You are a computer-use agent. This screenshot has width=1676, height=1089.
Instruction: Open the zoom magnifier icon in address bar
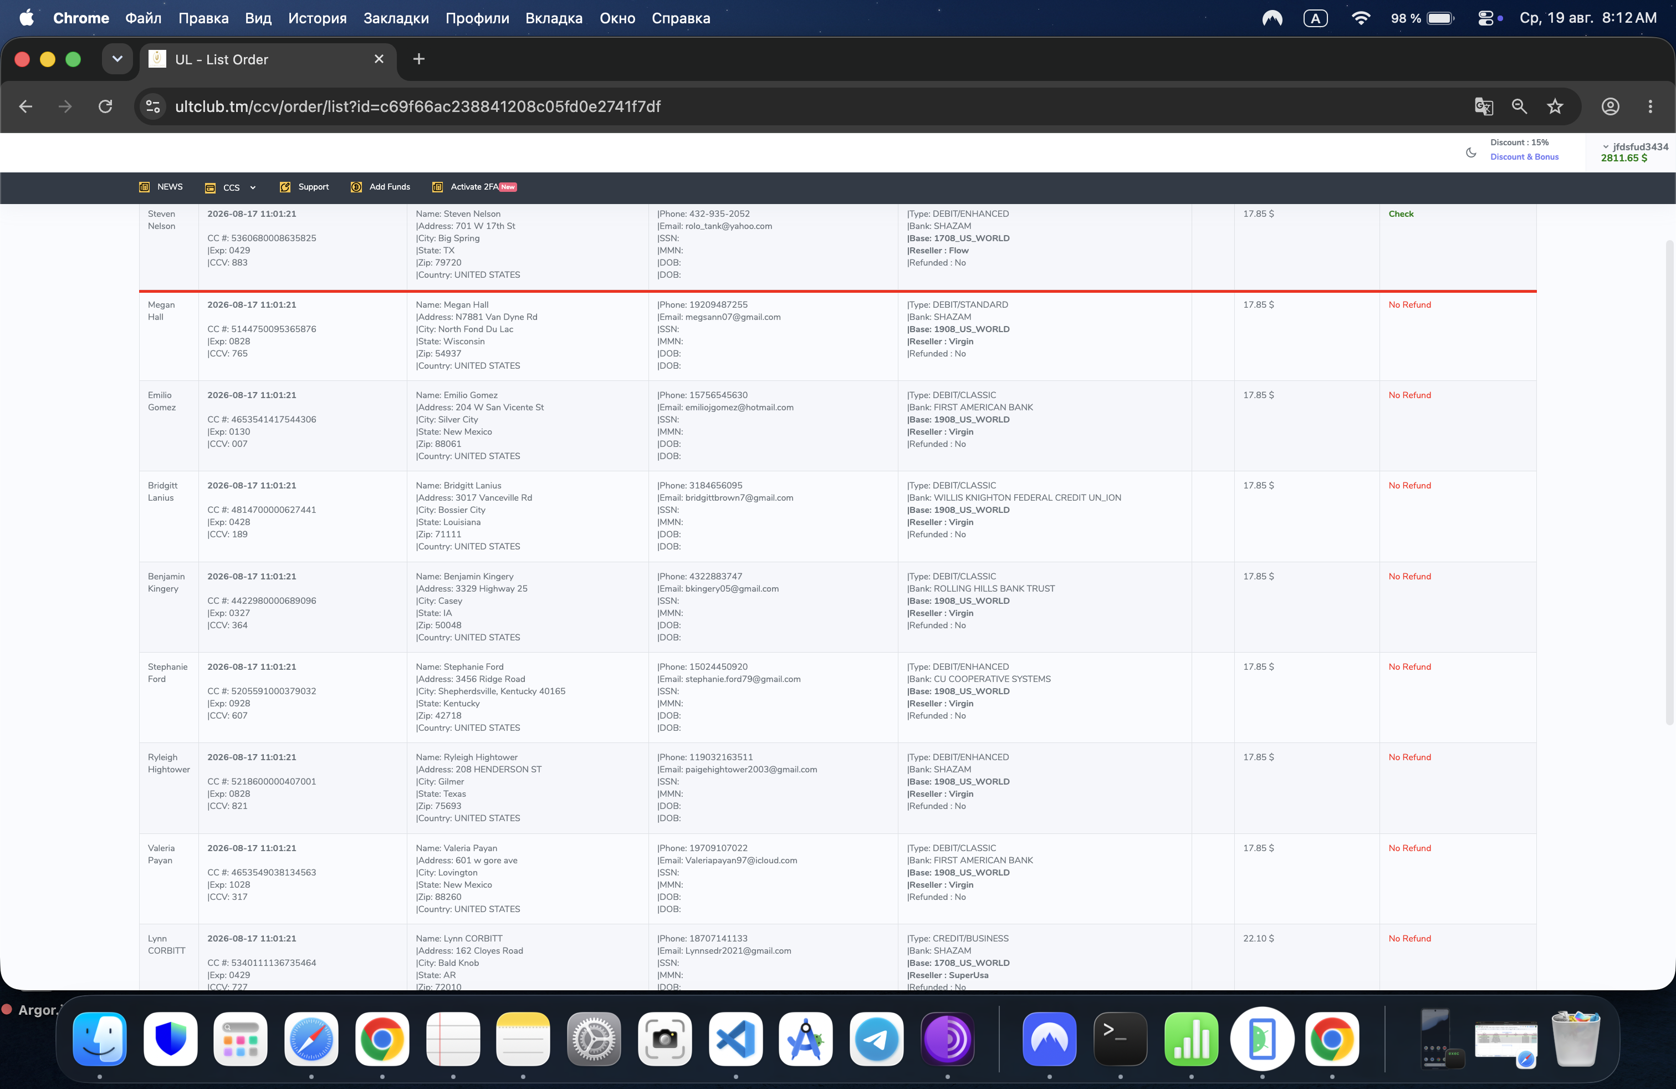pos(1519,106)
